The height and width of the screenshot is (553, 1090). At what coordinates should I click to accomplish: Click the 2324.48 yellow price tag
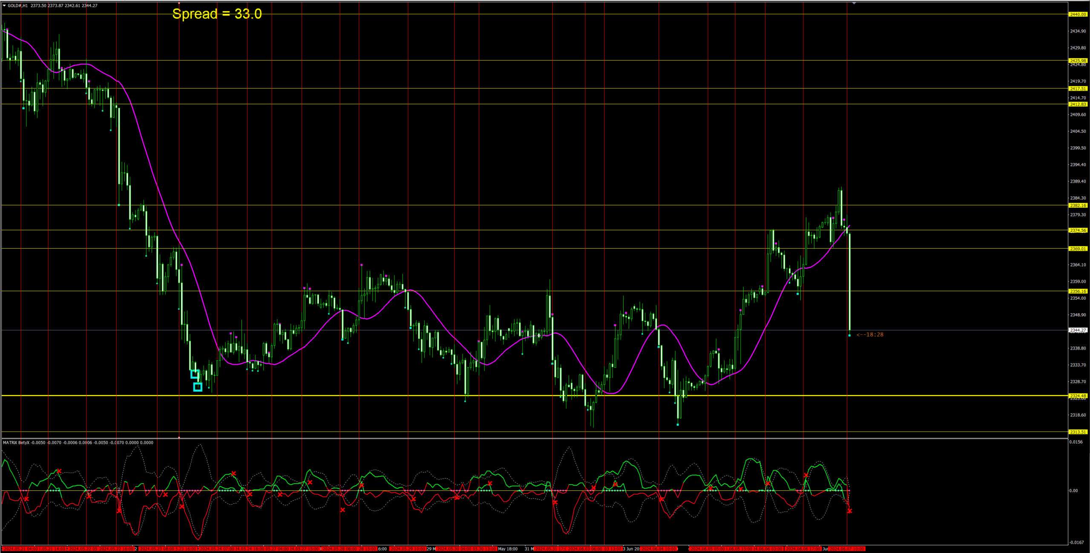[x=1078, y=396]
